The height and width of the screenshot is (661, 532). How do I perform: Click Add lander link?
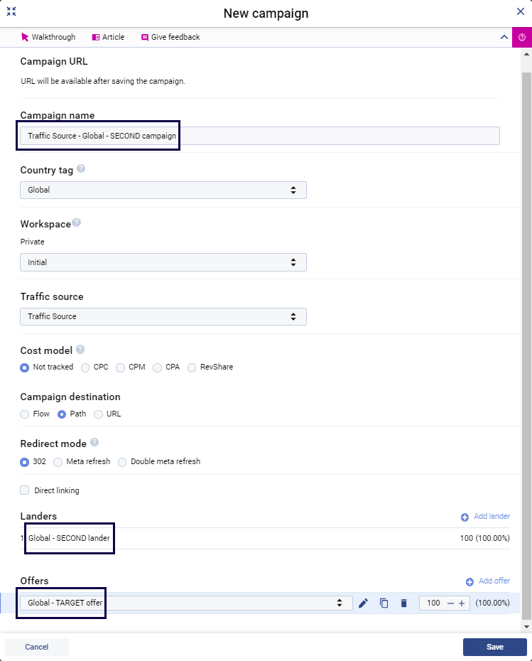click(x=485, y=517)
